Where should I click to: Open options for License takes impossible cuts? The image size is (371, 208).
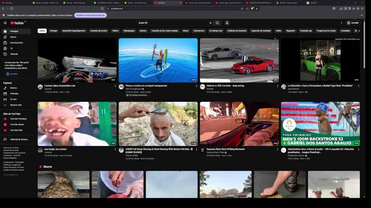point(115,86)
